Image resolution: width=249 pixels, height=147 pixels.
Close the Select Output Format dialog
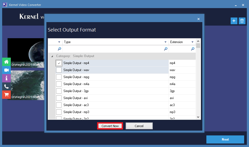coord(199,19)
